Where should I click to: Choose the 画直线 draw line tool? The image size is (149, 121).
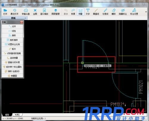point(96,12)
